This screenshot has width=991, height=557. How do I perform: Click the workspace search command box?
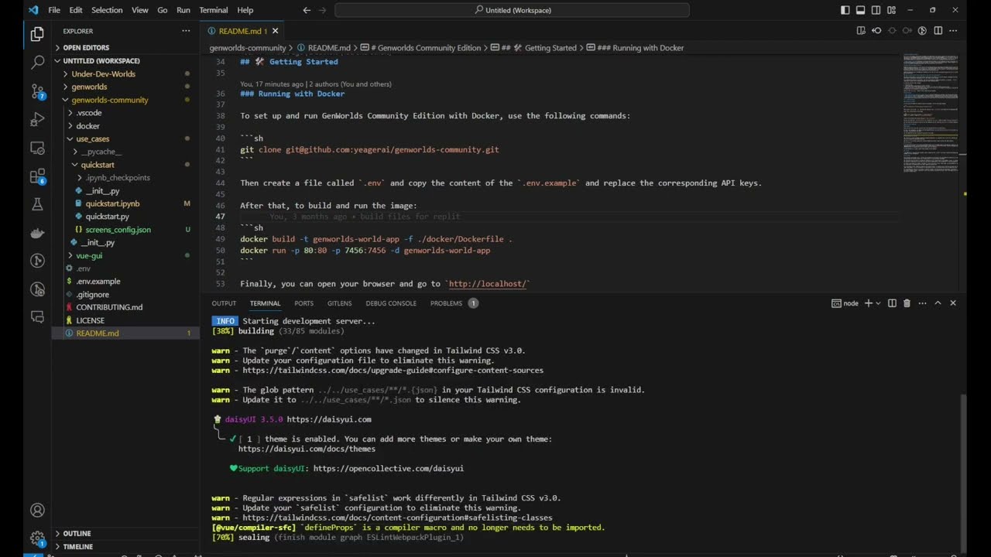(512, 10)
